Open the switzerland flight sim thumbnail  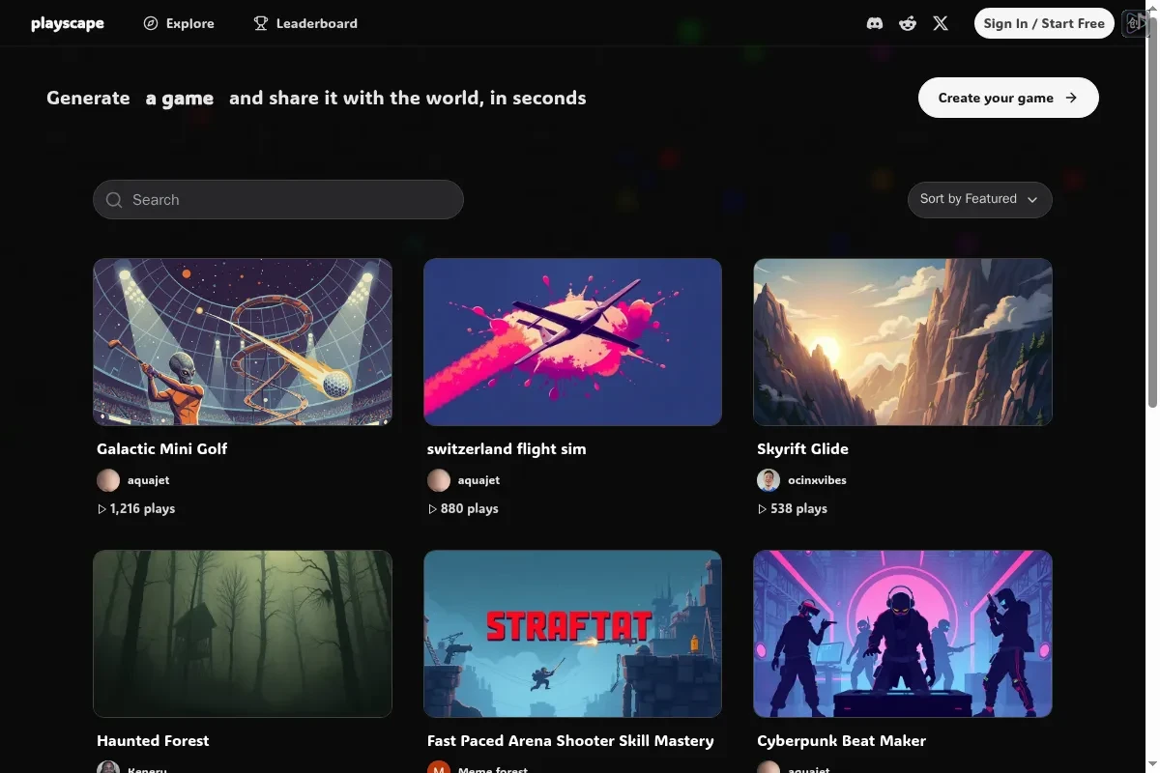pos(572,342)
